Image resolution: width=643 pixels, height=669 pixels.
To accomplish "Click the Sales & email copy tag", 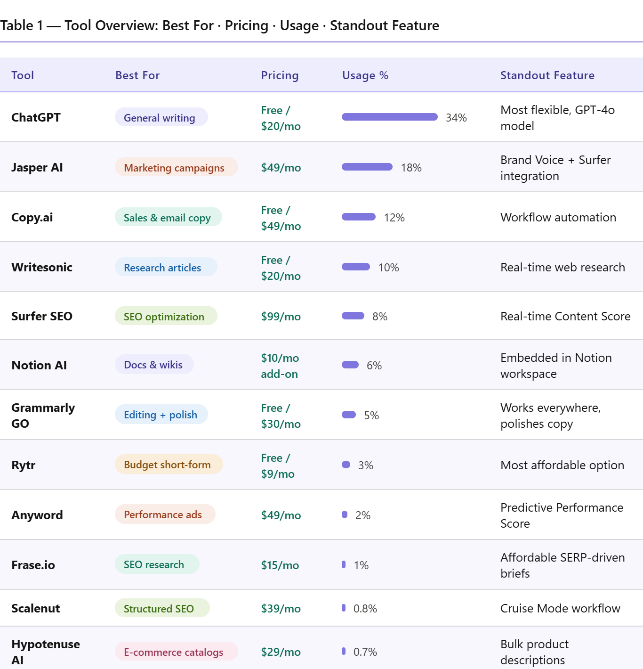I will click(x=168, y=217).
